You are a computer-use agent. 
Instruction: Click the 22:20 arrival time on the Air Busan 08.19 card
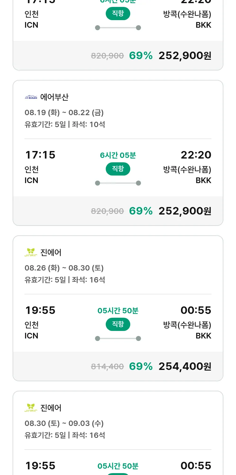[196, 155]
